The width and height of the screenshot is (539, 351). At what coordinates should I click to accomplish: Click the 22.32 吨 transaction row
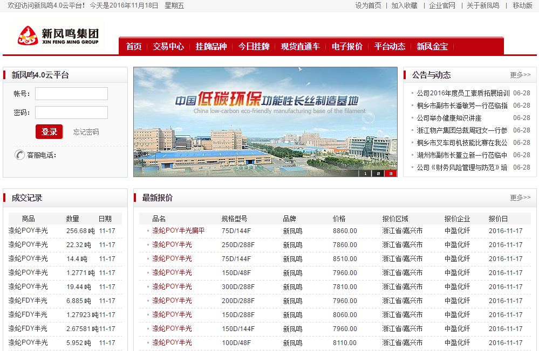click(x=65, y=244)
